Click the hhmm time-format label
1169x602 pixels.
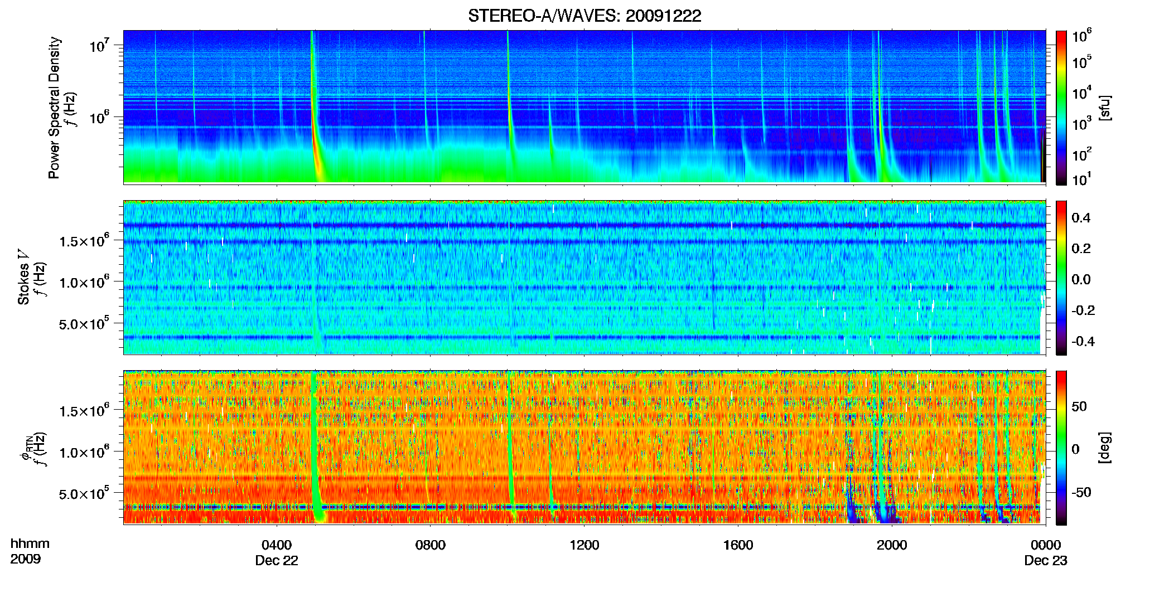pos(30,544)
